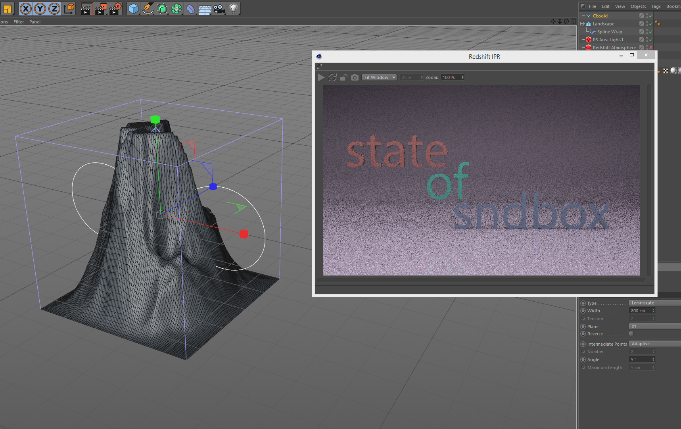Toggle the active viewport maximize icon

point(573,21)
